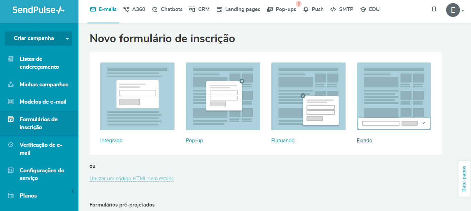Image resolution: width=471 pixels, height=211 pixels.
Task: Open the EDU tab
Action: 370,9
